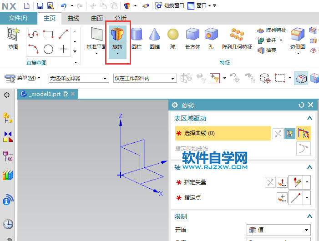Click the 选择曲线 (0) field
This screenshot has height=241, width=319.
223,133
